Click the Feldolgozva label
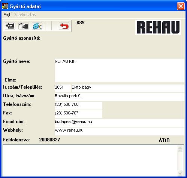The width and height of the screenshot is (187, 178). [x=16, y=140]
